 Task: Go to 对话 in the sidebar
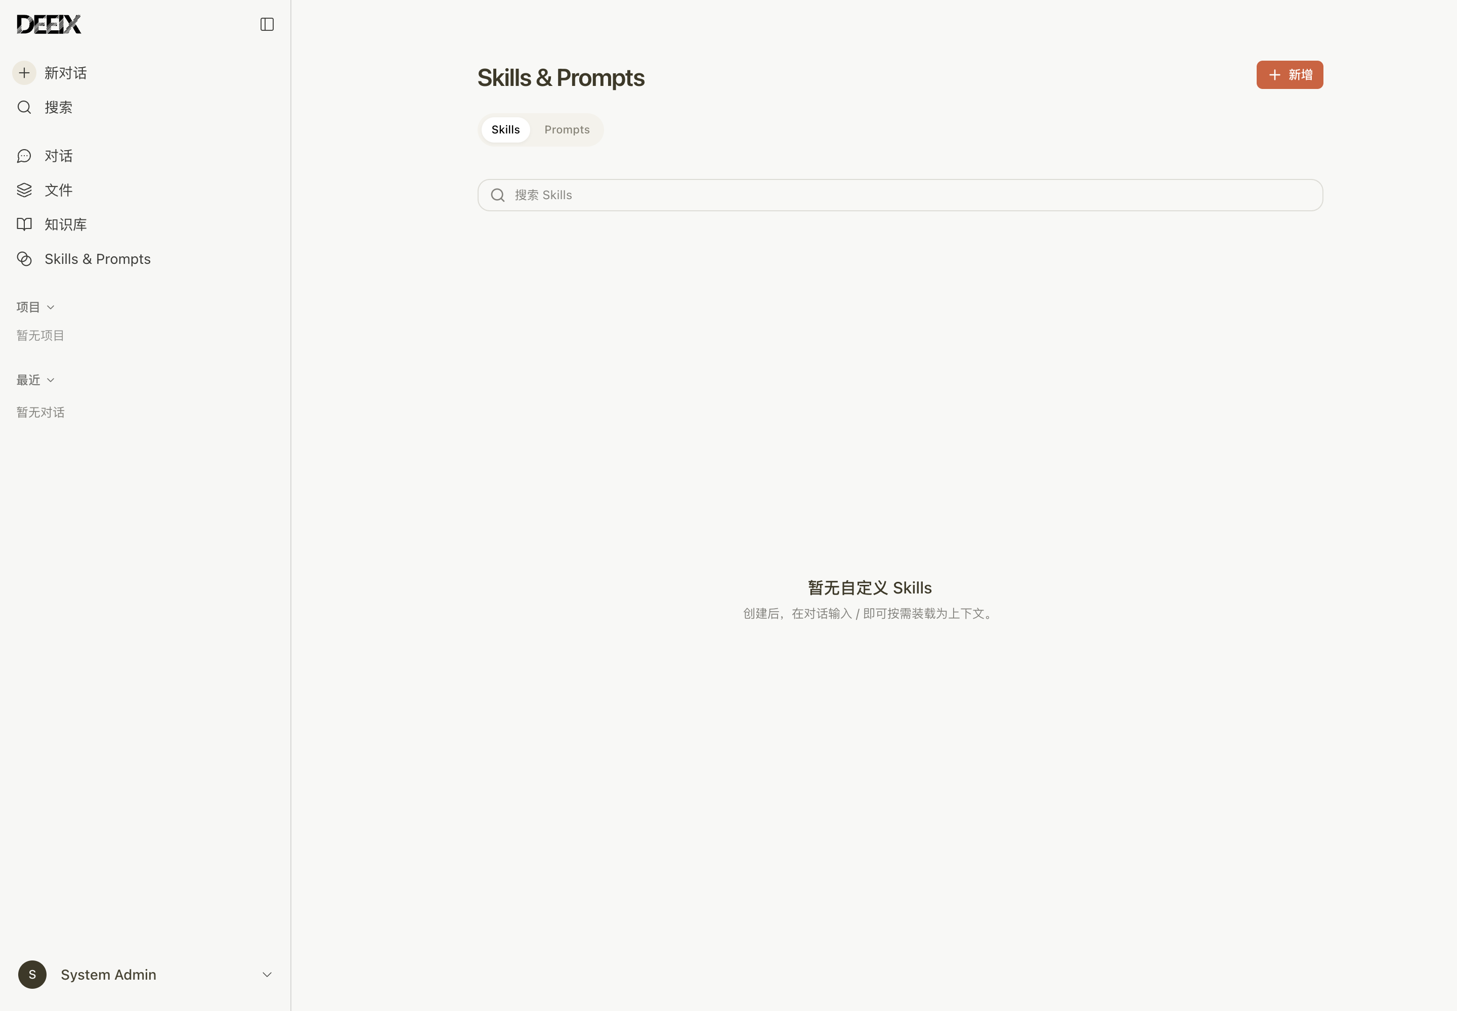tap(58, 156)
